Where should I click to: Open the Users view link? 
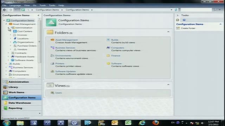tap(58, 93)
